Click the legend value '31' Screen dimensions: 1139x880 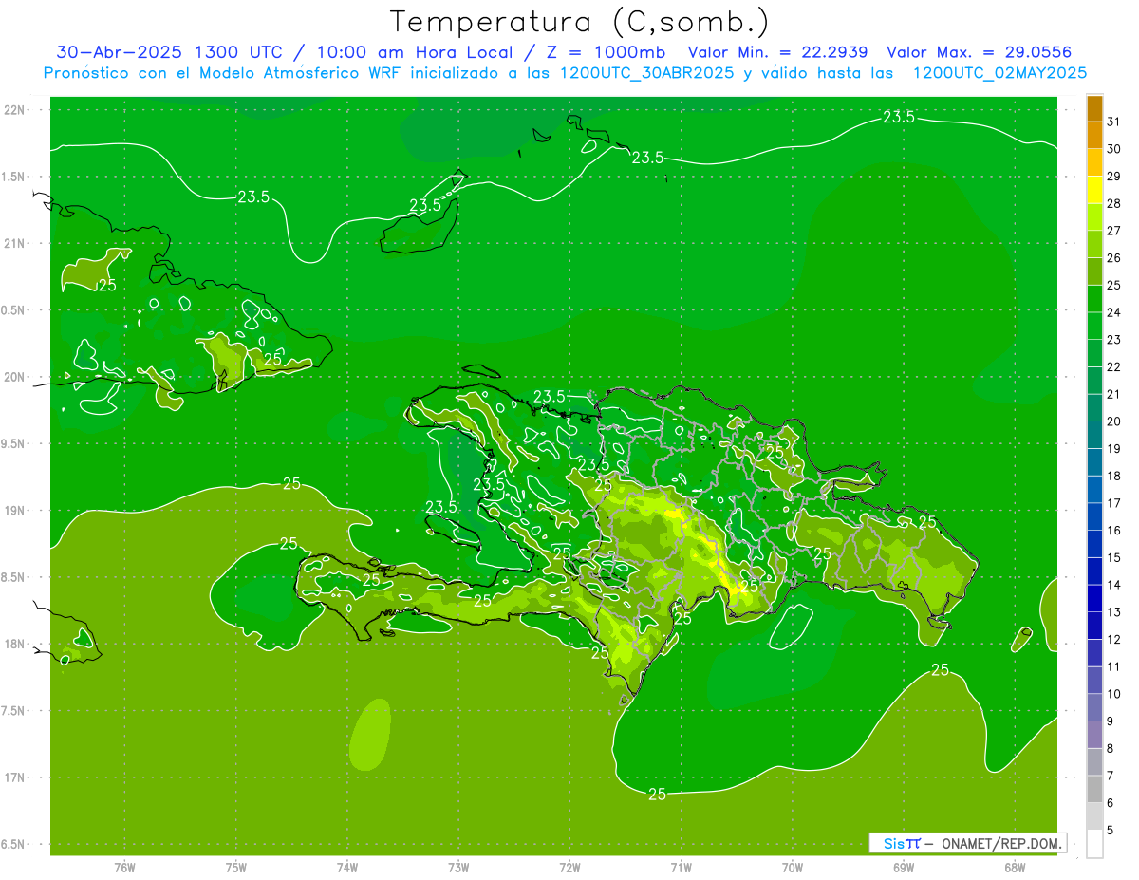pos(1114,122)
